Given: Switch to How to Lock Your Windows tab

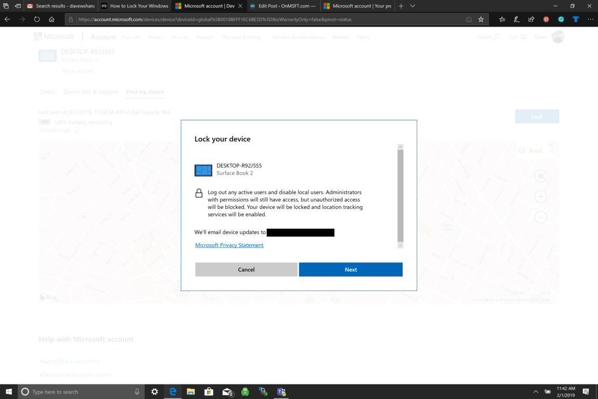Looking at the screenshot, I should pos(135,6).
